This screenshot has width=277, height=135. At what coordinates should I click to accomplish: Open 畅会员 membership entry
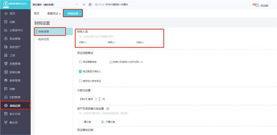click(15, 122)
